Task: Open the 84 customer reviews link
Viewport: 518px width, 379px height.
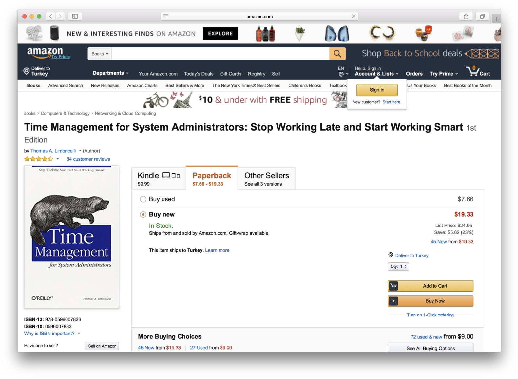Action: 88,159
